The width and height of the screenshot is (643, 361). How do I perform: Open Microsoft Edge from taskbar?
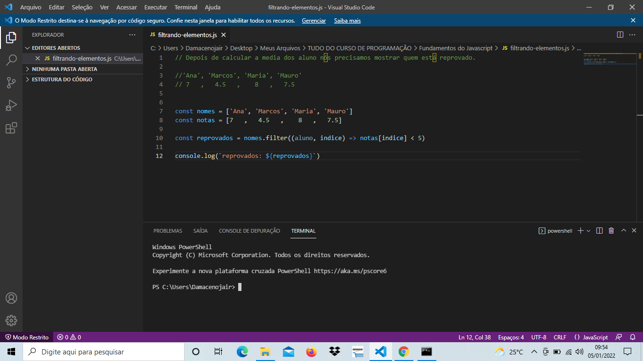pos(242,352)
